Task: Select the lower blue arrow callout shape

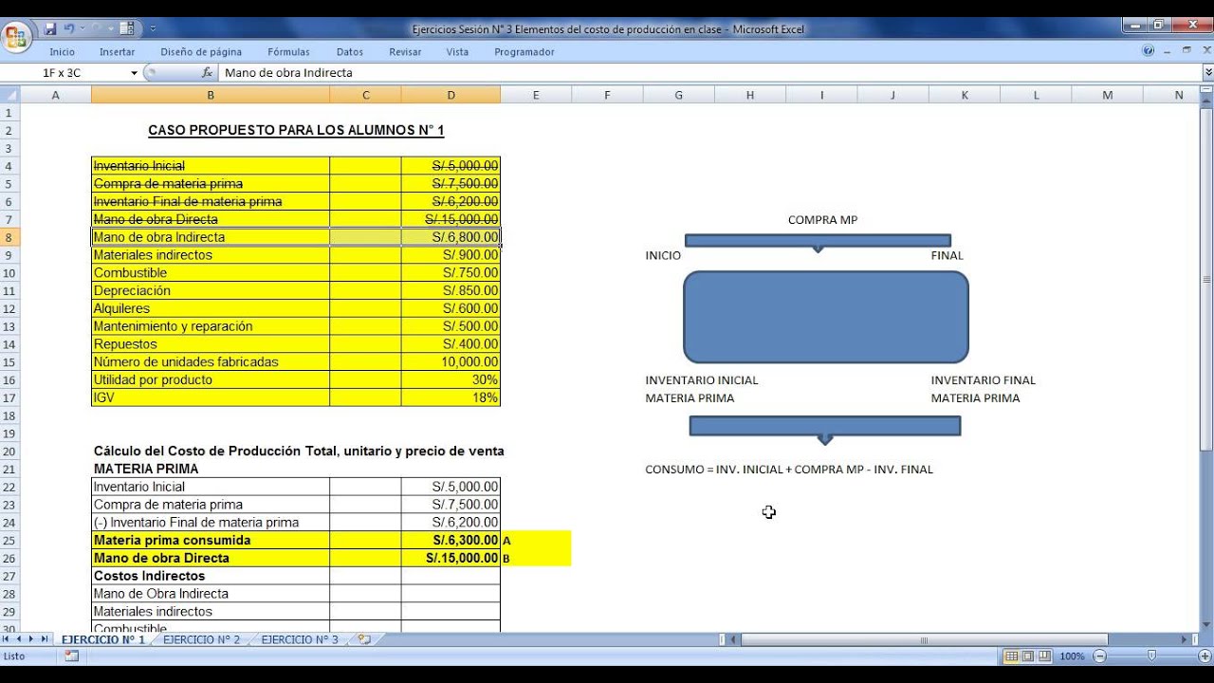Action: pyautogui.click(x=824, y=429)
